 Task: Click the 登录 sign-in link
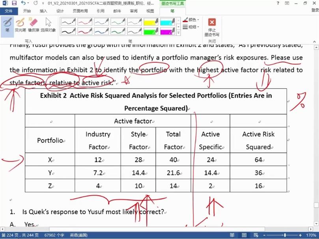coord(315,10)
